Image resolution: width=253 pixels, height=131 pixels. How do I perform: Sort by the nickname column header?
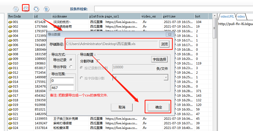click(x=70, y=16)
